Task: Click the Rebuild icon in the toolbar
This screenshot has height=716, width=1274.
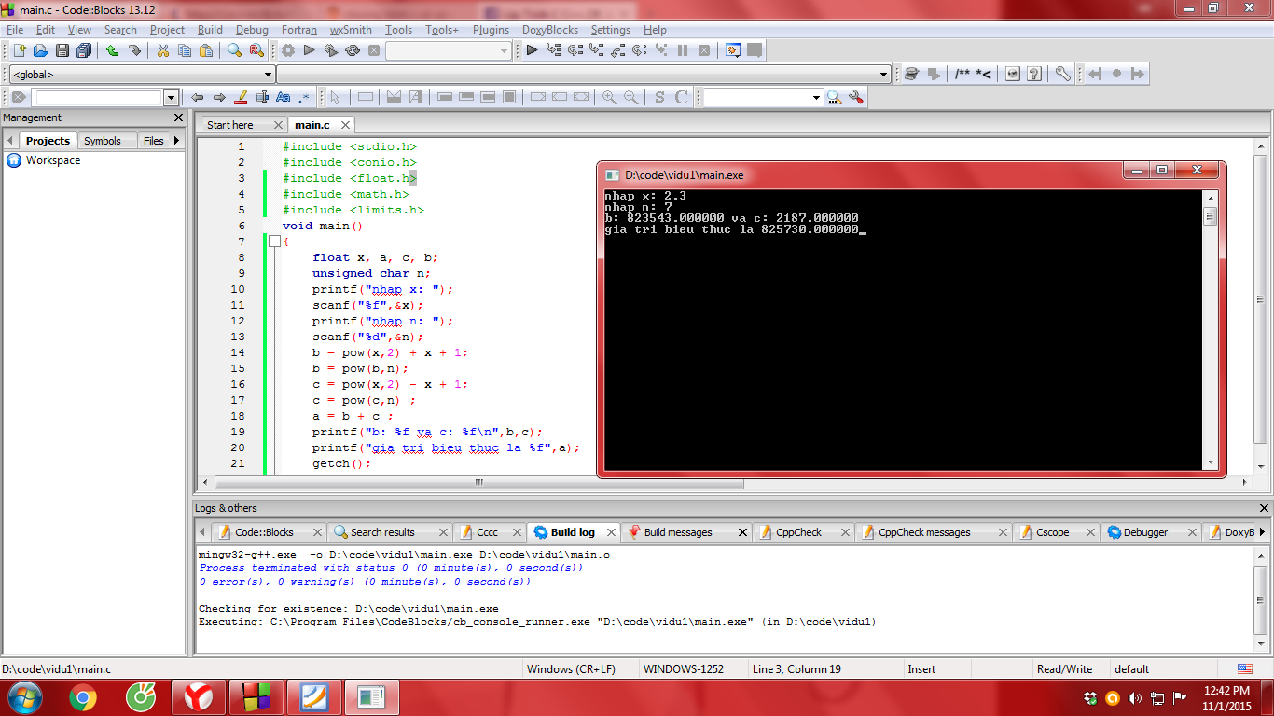Action: click(x=353, y=50)
